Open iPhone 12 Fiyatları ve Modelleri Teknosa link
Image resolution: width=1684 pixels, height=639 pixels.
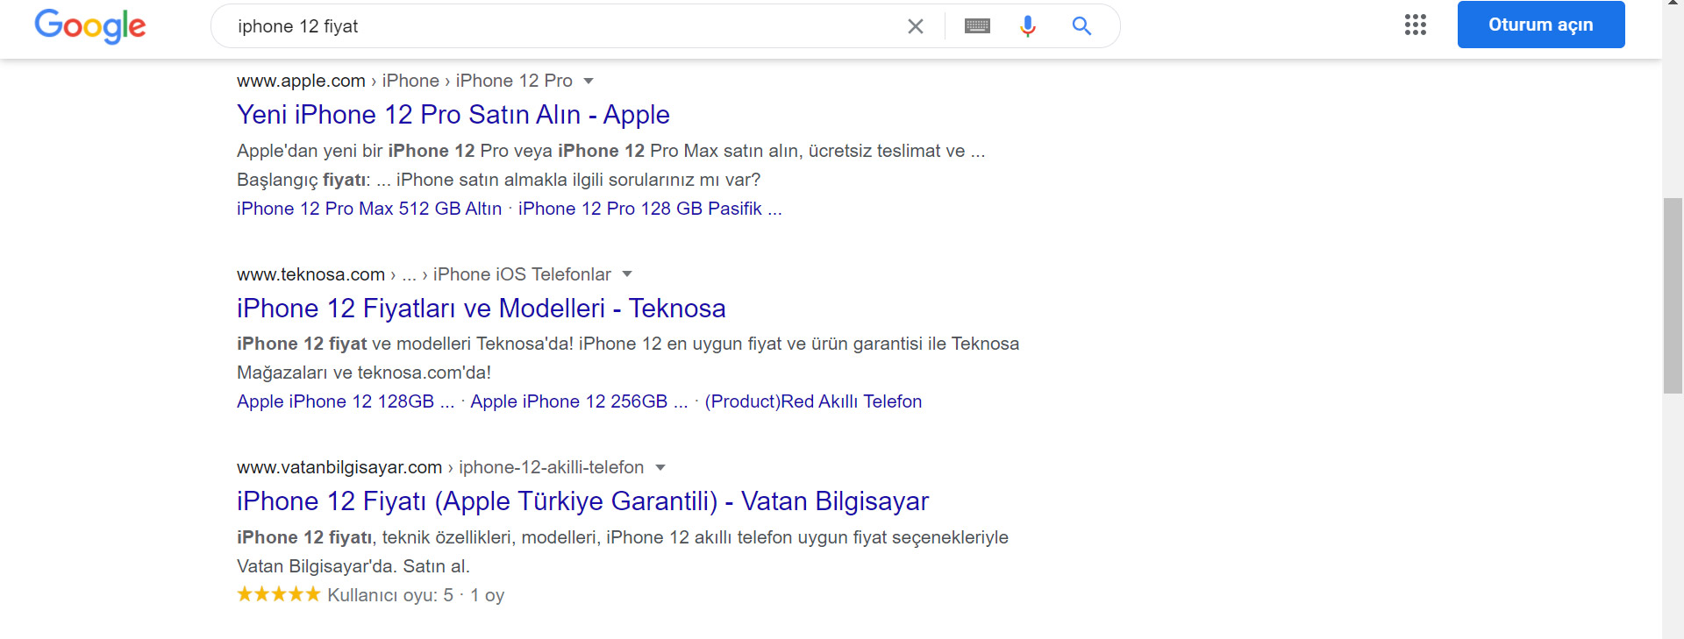pyautogui.click(x=481, y=308)
